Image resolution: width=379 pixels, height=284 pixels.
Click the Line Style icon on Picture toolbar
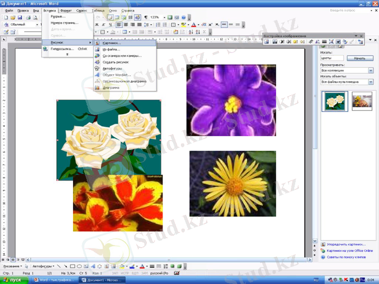[x=325, y=42]
